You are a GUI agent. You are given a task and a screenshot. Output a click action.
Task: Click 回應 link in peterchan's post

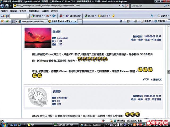(x=147, y=40)
